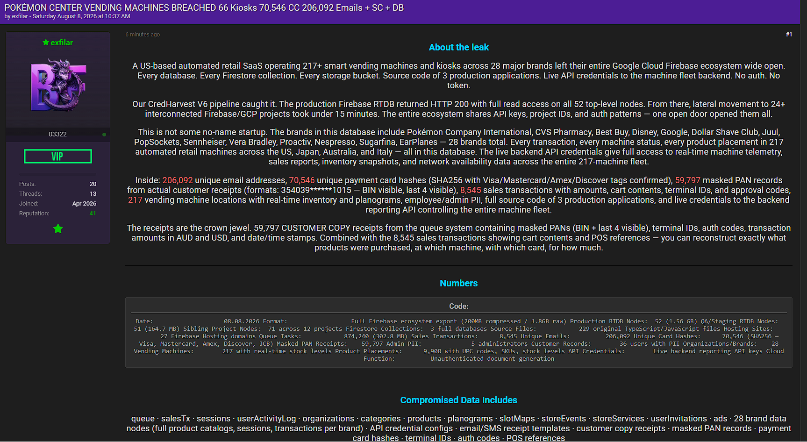Click the VIP rank badge
807x442 pixels.
tap(58, 157)
